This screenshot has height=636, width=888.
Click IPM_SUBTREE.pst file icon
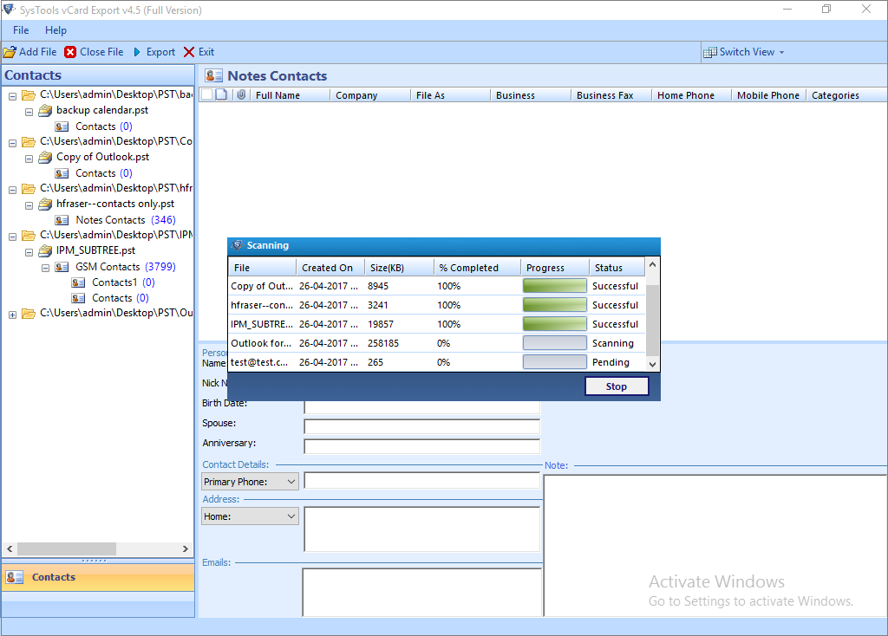[45, 250]
